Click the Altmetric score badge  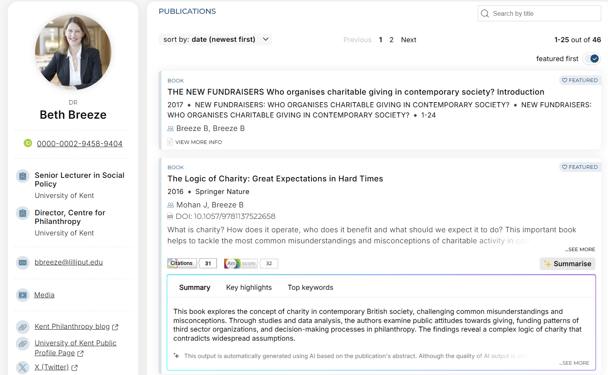click(240, 263)
